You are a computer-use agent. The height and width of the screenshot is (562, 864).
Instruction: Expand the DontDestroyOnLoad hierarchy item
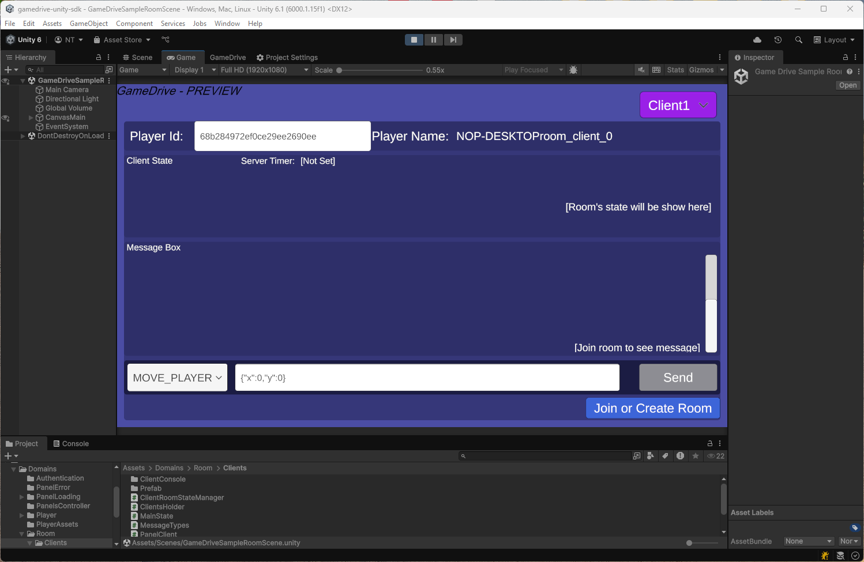coord(23,136)
